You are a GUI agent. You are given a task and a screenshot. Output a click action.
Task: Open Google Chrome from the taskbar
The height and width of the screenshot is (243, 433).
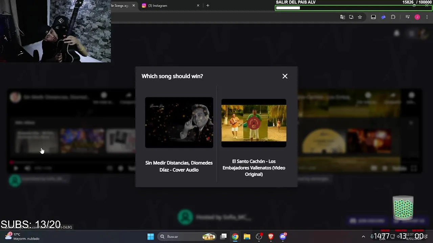tap(235, 237)
